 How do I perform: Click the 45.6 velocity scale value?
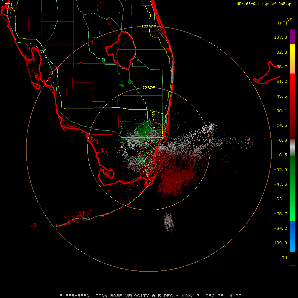[x=282, y=96]
